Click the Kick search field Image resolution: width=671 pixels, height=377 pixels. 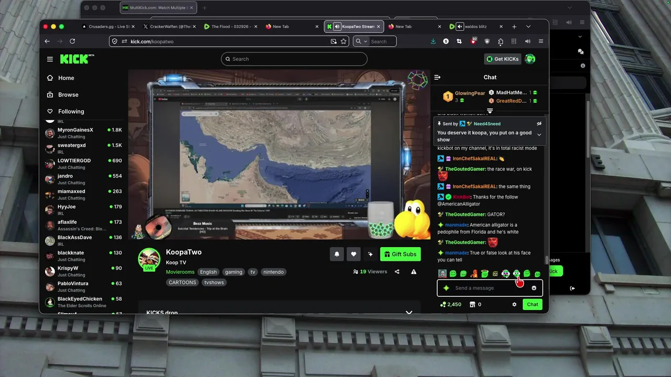tap(294, 59)
